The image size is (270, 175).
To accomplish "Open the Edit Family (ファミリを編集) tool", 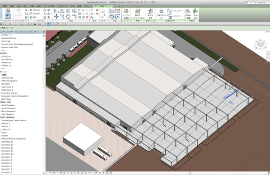I will [126, 14].
